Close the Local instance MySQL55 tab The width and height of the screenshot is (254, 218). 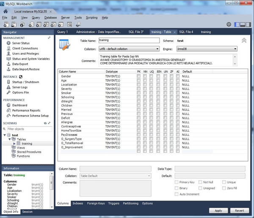click(x=50, y=12)
